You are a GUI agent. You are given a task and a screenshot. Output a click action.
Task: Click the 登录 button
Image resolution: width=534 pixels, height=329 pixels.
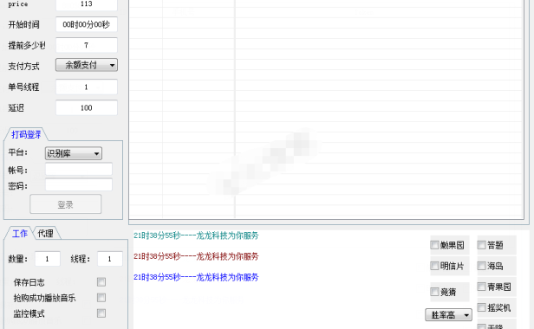pos(65,204)
